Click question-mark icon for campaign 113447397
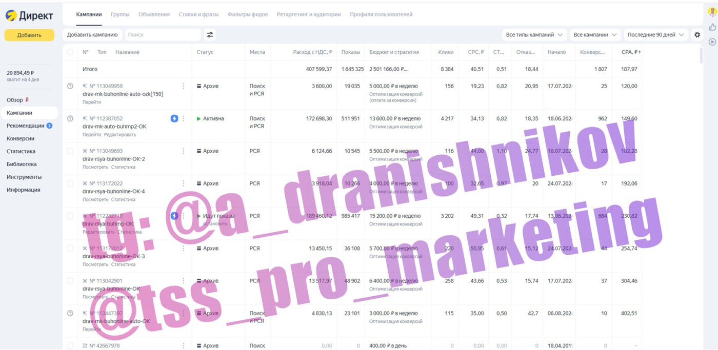 (70, 313)
